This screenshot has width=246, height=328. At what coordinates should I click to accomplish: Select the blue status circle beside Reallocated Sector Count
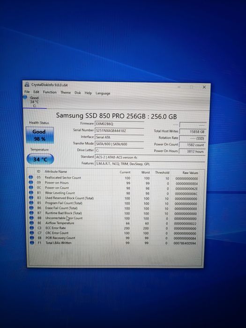(31, 178)
